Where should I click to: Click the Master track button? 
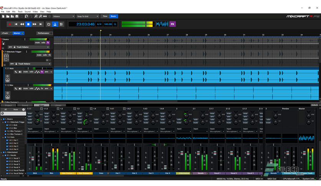(18, 33)
